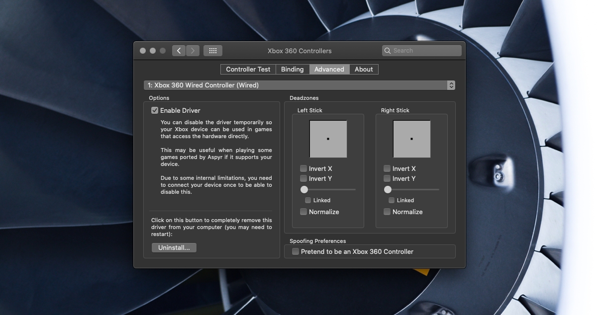Show all preferences grid button
Image resolution: width=597 pixels, height=315 pixels.
tap(213, 51)
